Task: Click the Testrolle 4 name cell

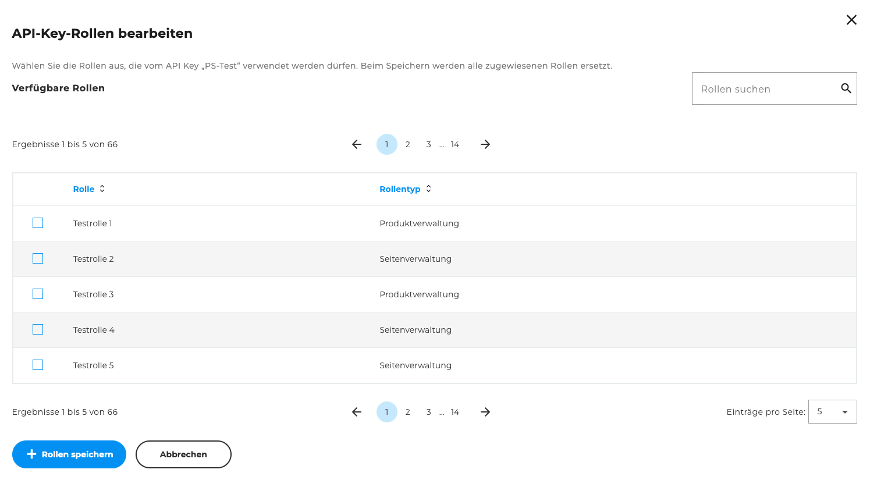Action: point(94,330)
